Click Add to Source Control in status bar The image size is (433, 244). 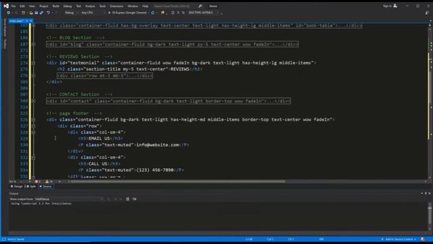398,239
